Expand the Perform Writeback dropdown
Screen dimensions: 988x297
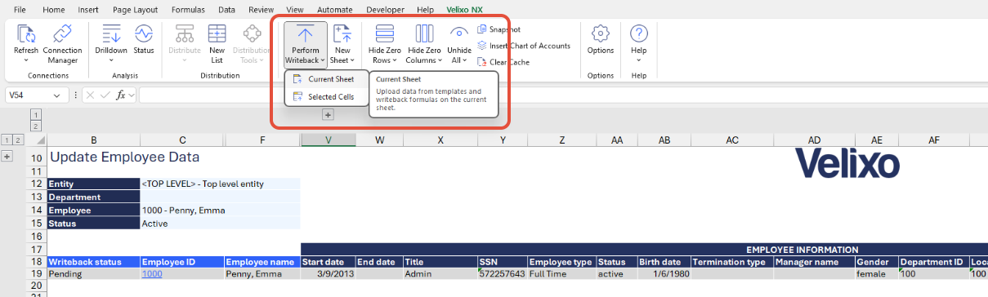(306, 55)
